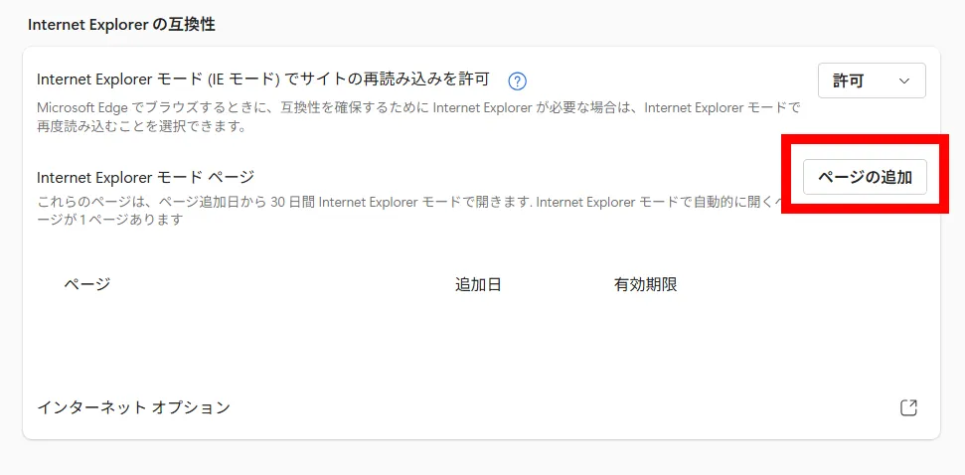Click the ページの追加 button
Screen dimensions: 965x475
point(864,177)
